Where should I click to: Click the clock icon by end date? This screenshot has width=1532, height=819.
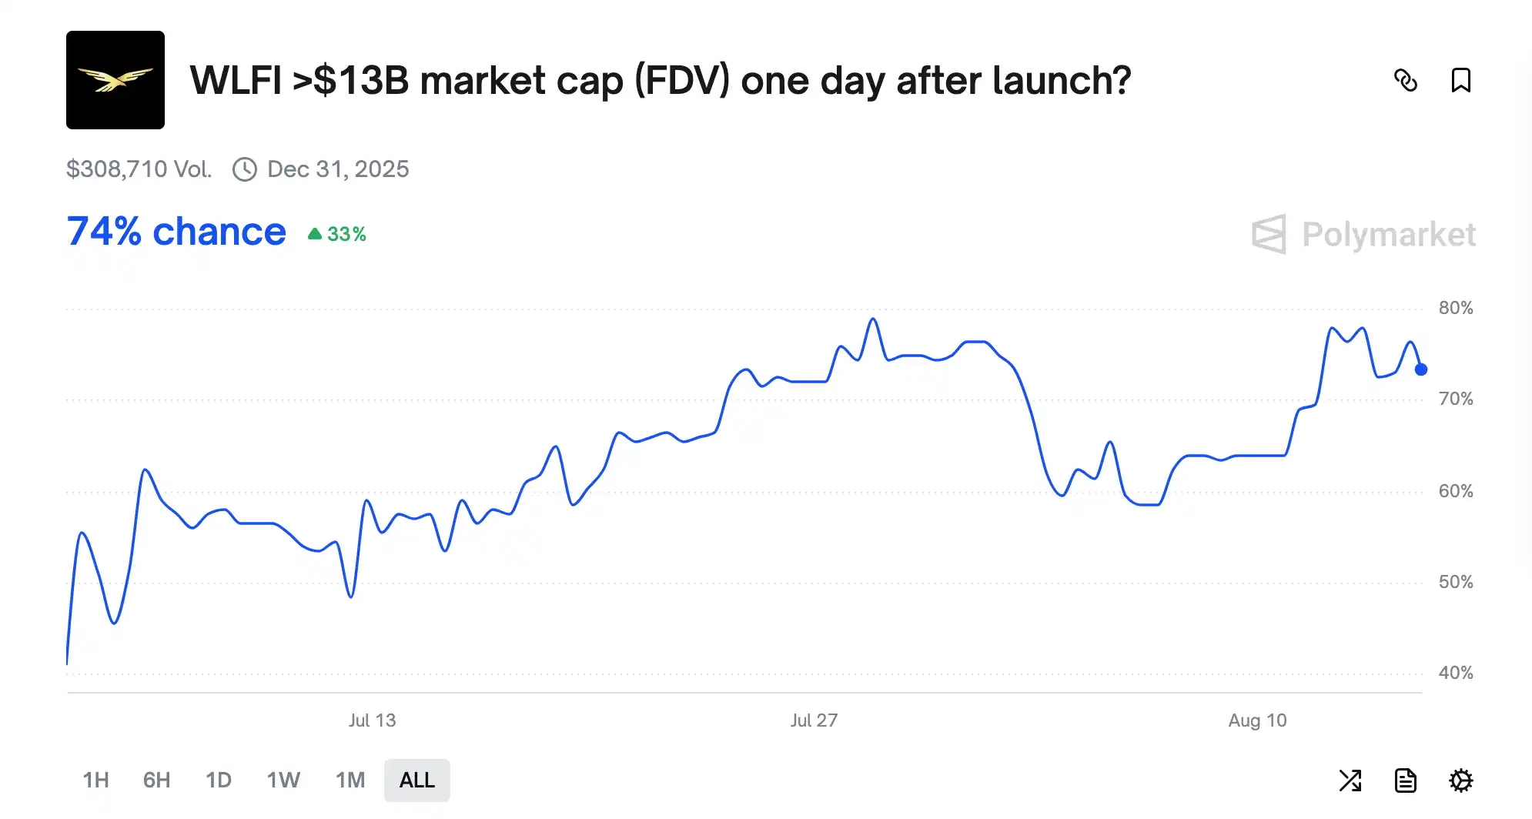(245, 169)
